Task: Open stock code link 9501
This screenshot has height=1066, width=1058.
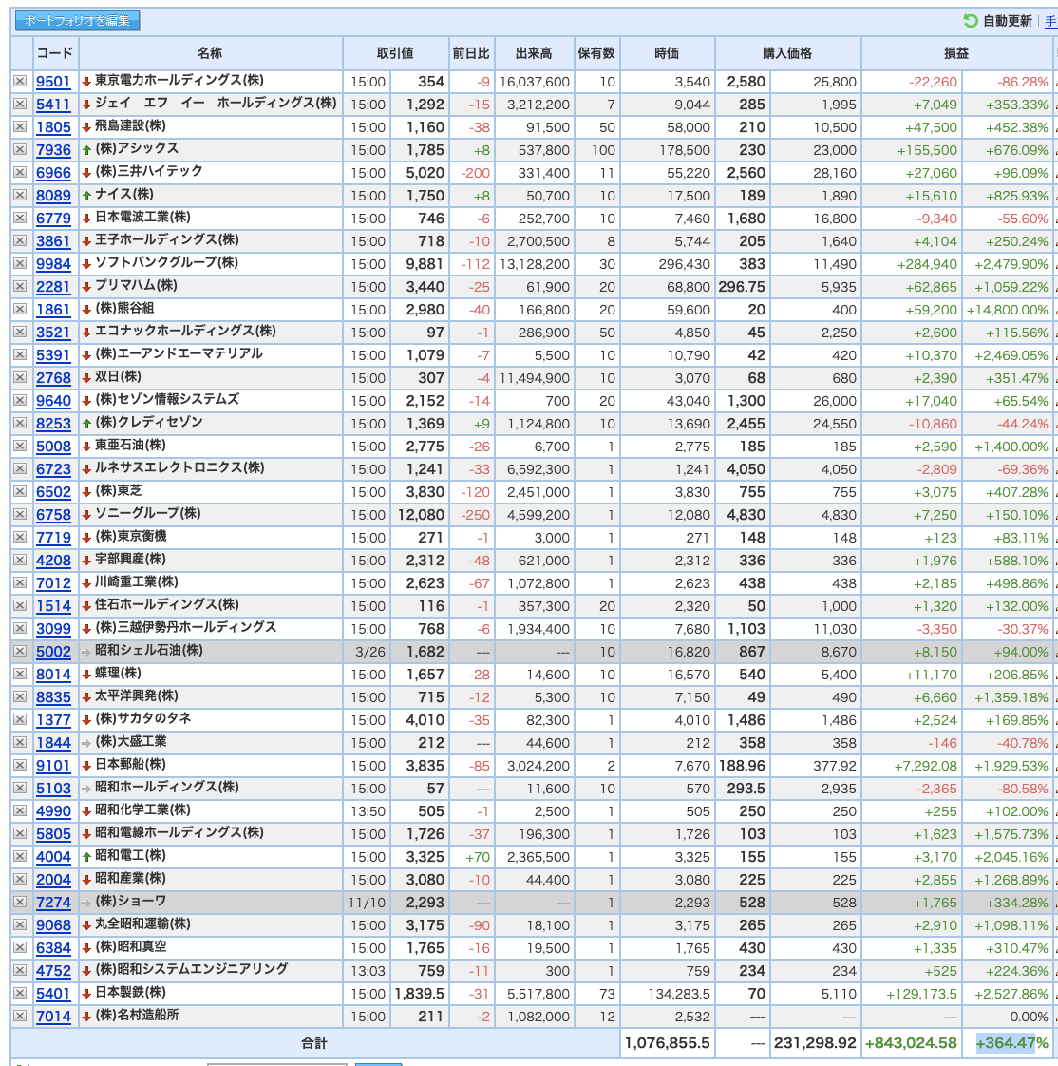Action: [x=53, y=82]
